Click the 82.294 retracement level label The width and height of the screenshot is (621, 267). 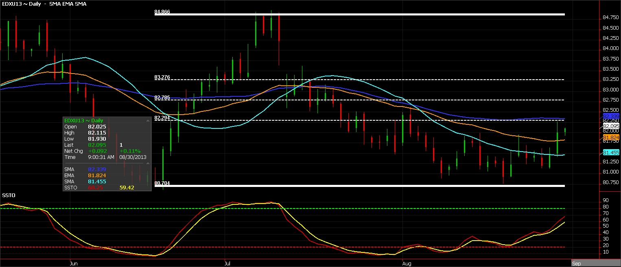(162, 118)
